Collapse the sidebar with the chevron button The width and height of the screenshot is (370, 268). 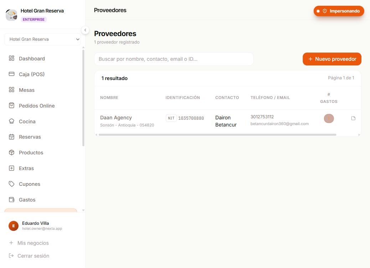click(x=85, y=30)
